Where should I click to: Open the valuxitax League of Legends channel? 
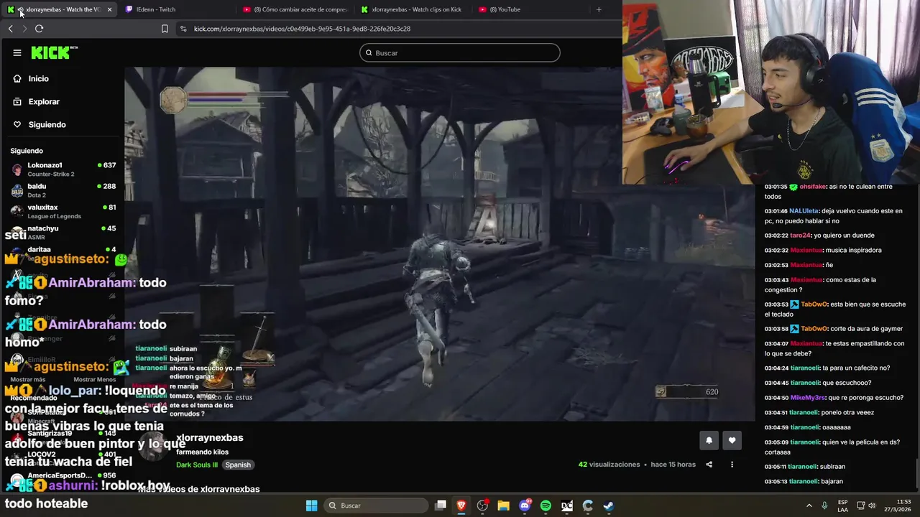(x=63, y=211)
